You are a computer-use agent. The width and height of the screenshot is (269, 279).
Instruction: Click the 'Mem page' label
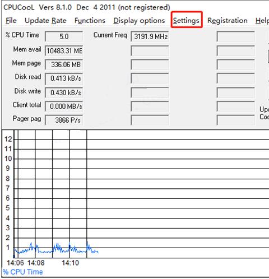[x=26, y=63]
